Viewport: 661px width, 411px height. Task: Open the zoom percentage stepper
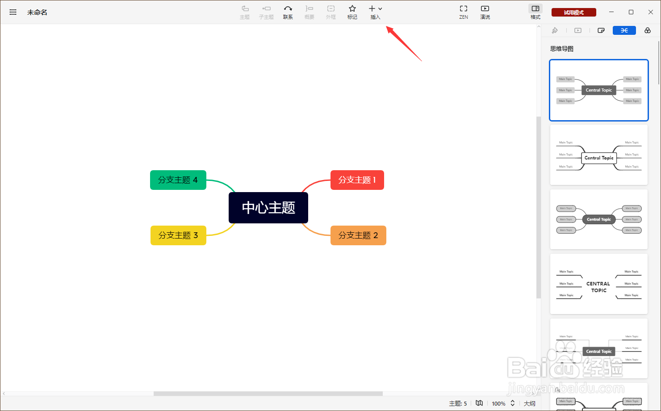coord(513,403)
